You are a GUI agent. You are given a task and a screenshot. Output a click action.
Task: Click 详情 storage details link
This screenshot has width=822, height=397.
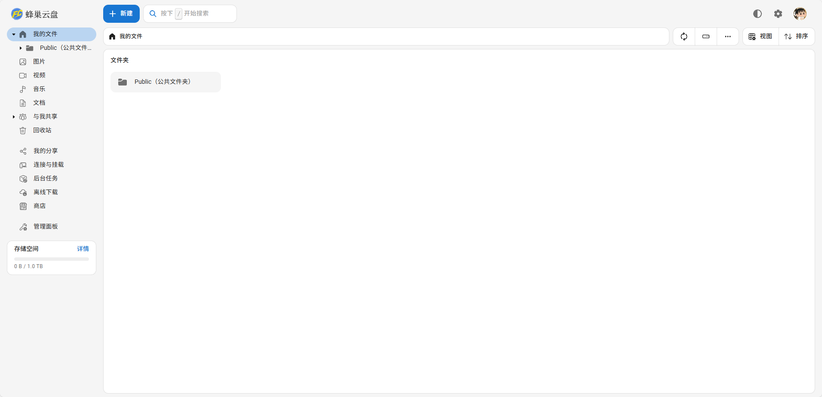83,249
